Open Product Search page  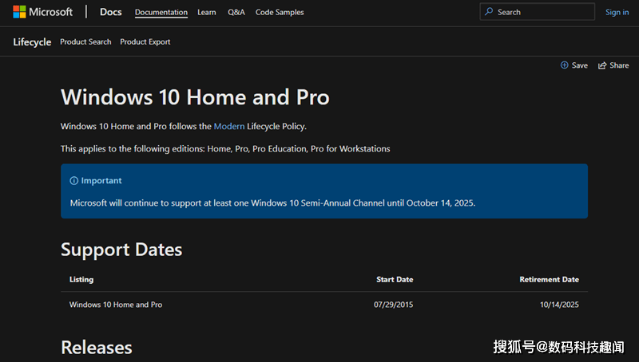point(85,42)
